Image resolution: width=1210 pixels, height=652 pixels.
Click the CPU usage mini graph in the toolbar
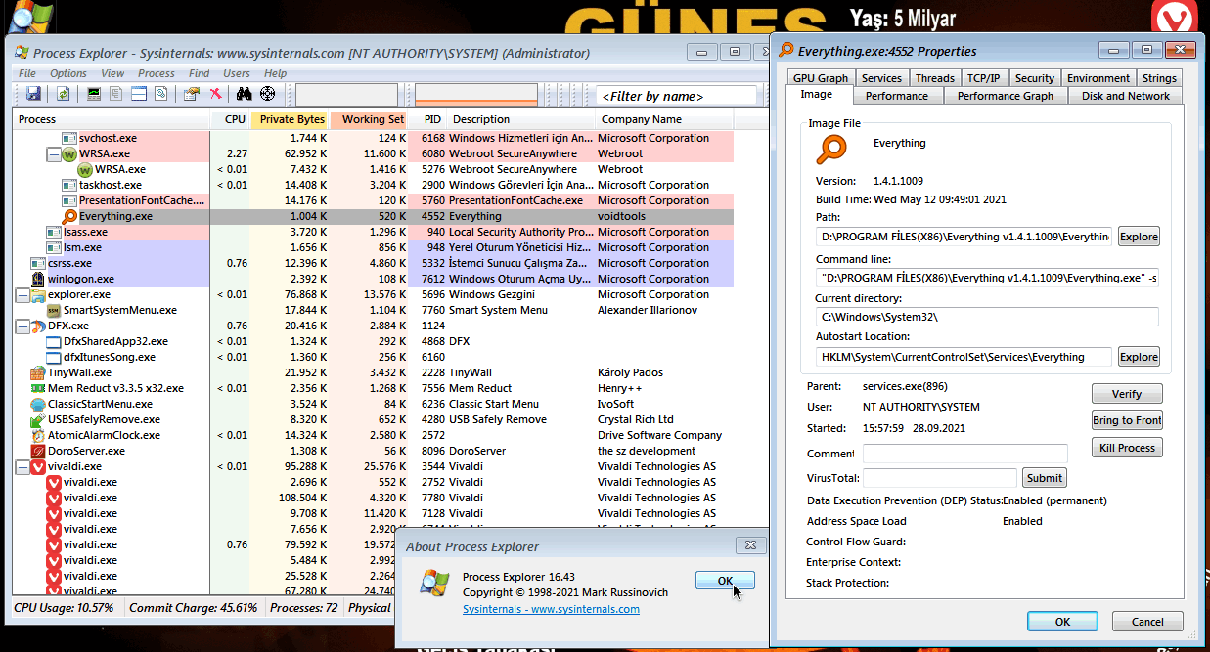347,95
